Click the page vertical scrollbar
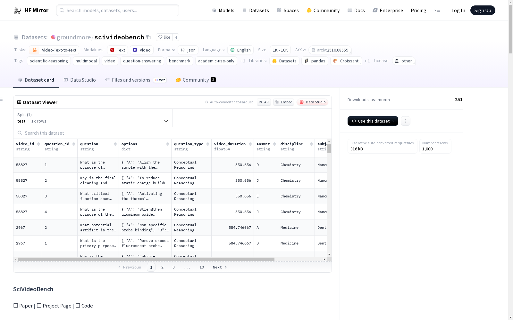Image resolution: width=513 pixels, height=320 pixels. (x=510, y=29)
